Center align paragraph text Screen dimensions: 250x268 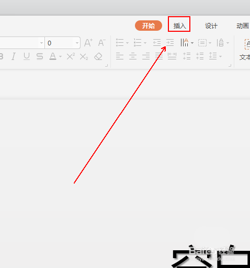(x=133, y=56)
